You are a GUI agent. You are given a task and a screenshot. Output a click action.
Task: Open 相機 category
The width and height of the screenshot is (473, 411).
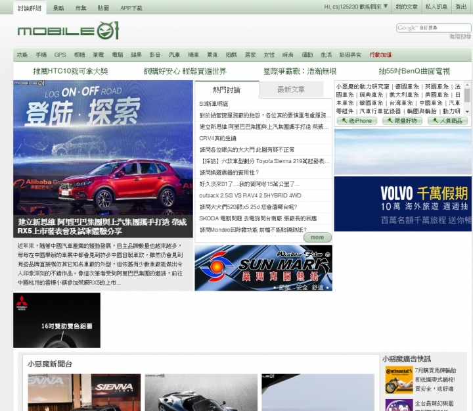(x=79, y=55)
